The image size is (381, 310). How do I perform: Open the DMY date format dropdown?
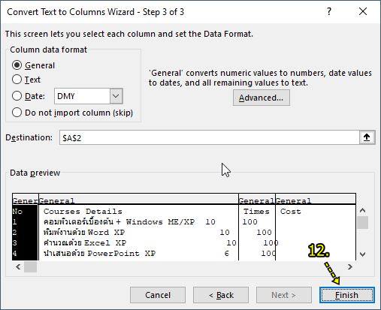116,96
